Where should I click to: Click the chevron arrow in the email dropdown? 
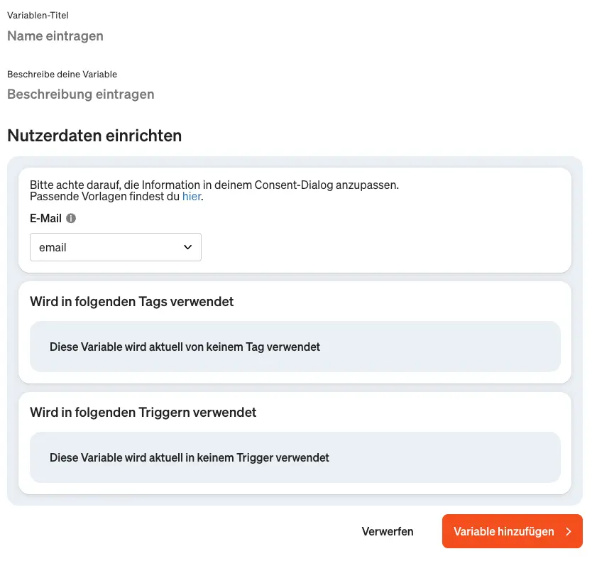tap(187, 247)
